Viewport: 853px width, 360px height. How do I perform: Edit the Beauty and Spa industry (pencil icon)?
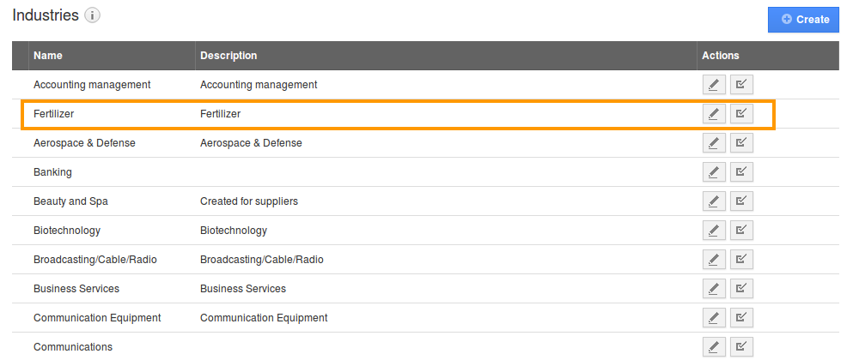[x=714, y=201]
